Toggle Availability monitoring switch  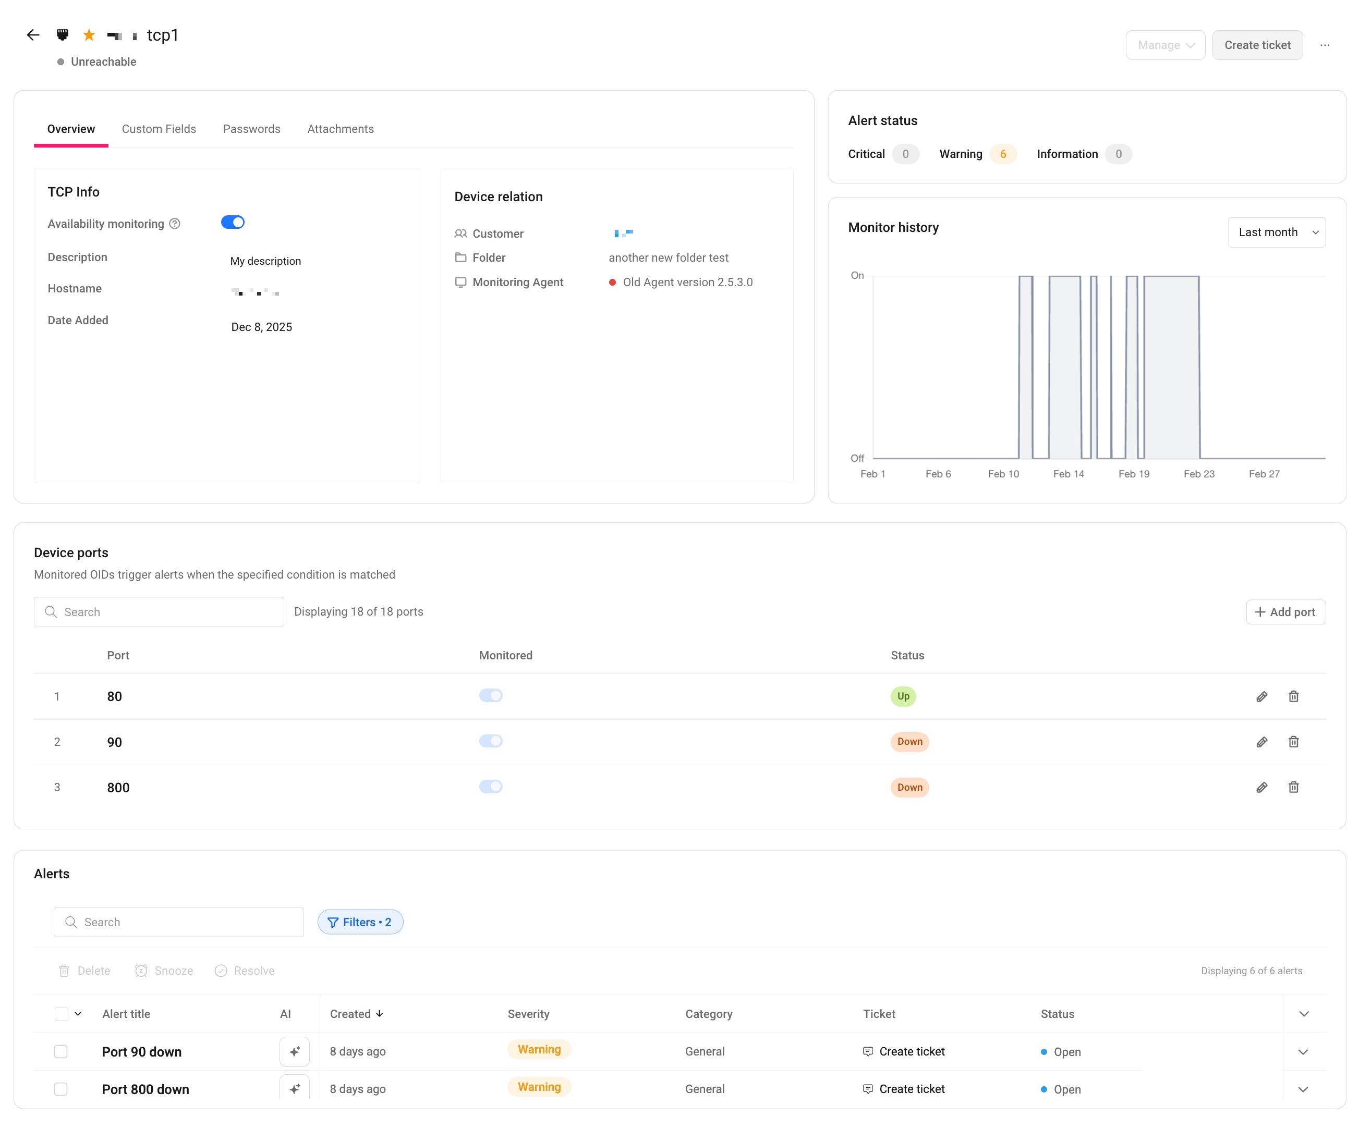click(x=233, y=223)
